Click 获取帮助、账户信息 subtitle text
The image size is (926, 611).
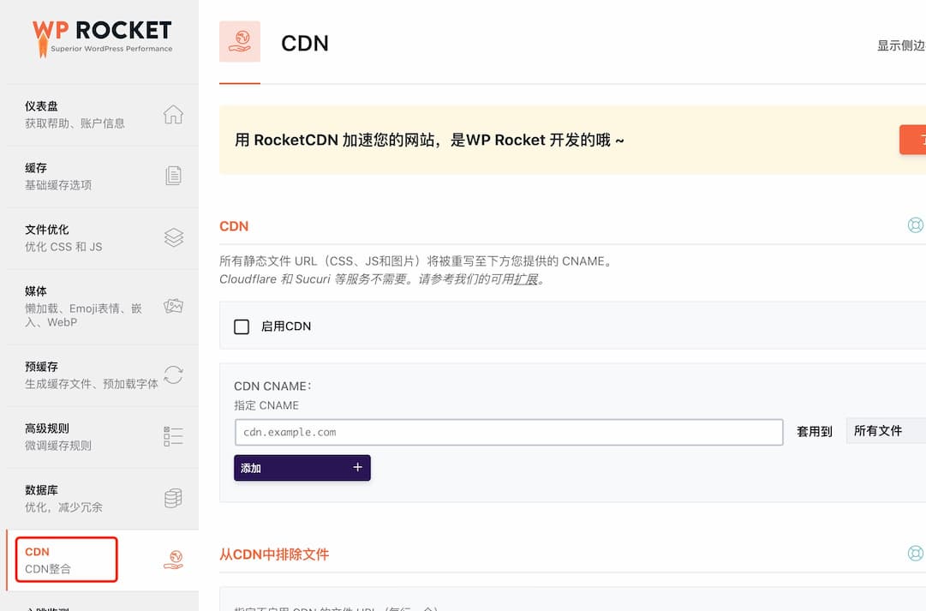click(75, 123)
